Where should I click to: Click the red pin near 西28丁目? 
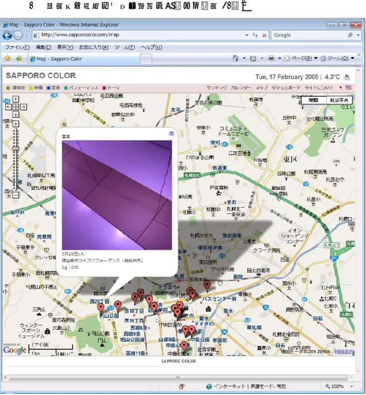pos(101,309)
